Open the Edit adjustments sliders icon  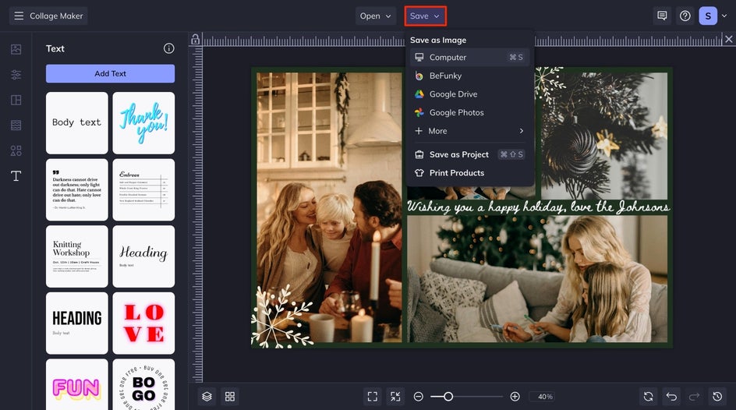click(x=16, y=75)
